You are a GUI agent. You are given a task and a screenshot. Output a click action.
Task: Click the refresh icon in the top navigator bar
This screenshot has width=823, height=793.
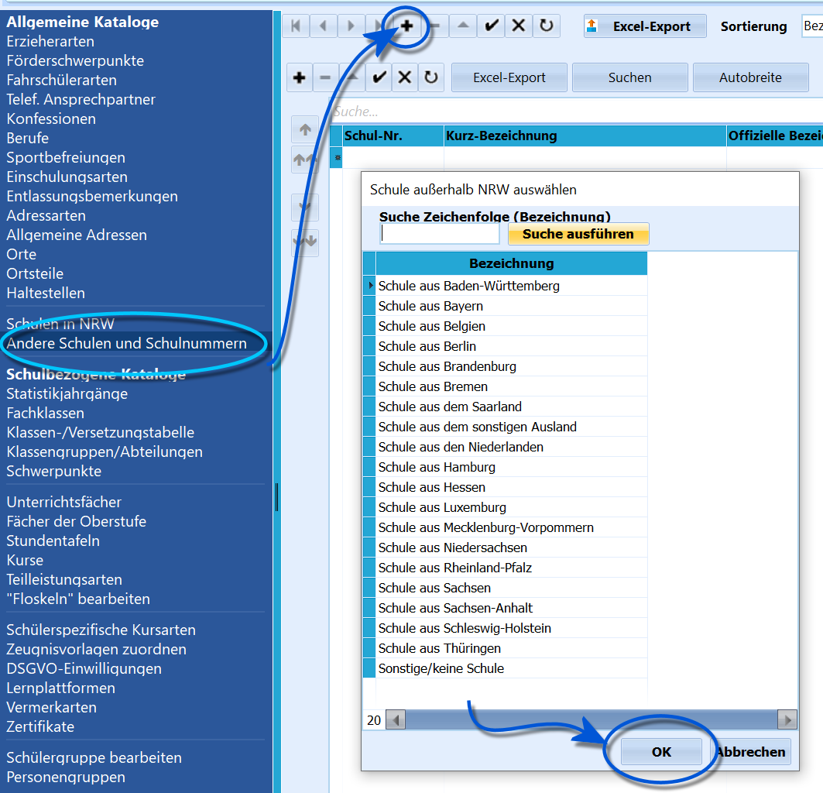(547, 26)
